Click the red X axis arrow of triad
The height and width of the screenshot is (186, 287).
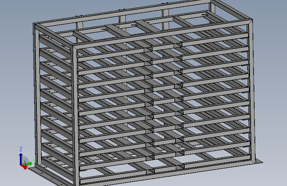coord(24,166)
